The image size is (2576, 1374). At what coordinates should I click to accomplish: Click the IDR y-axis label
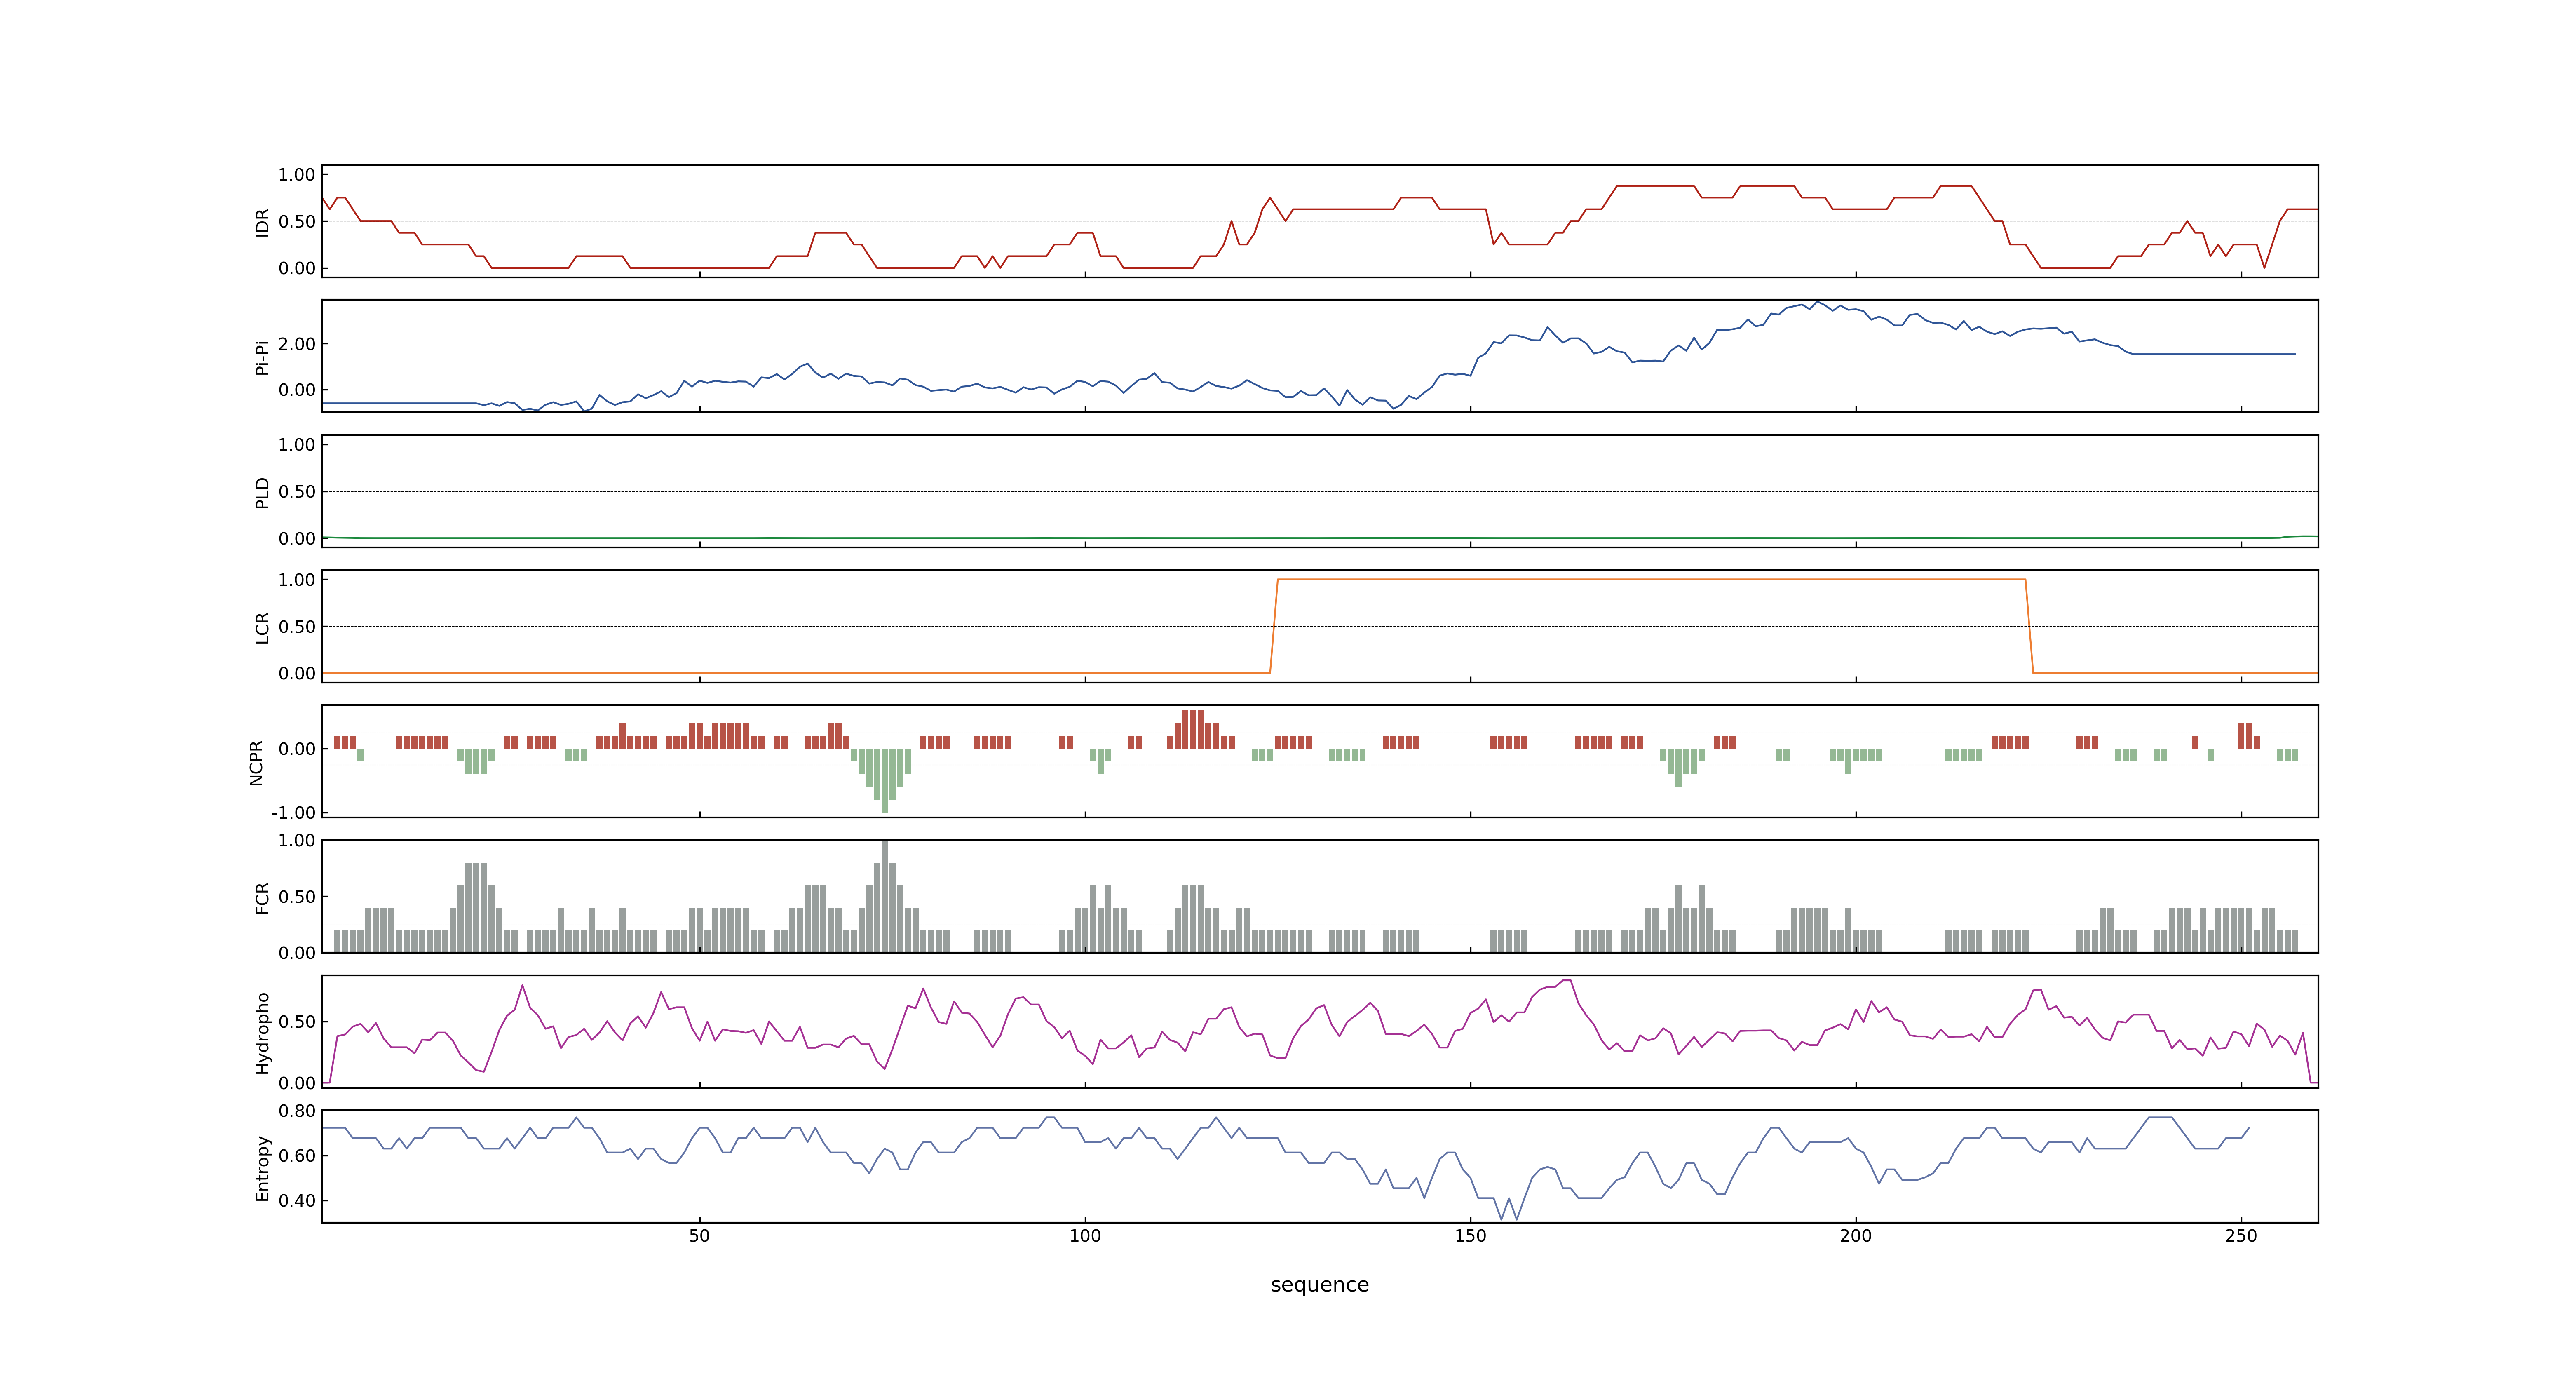(262, 222)
